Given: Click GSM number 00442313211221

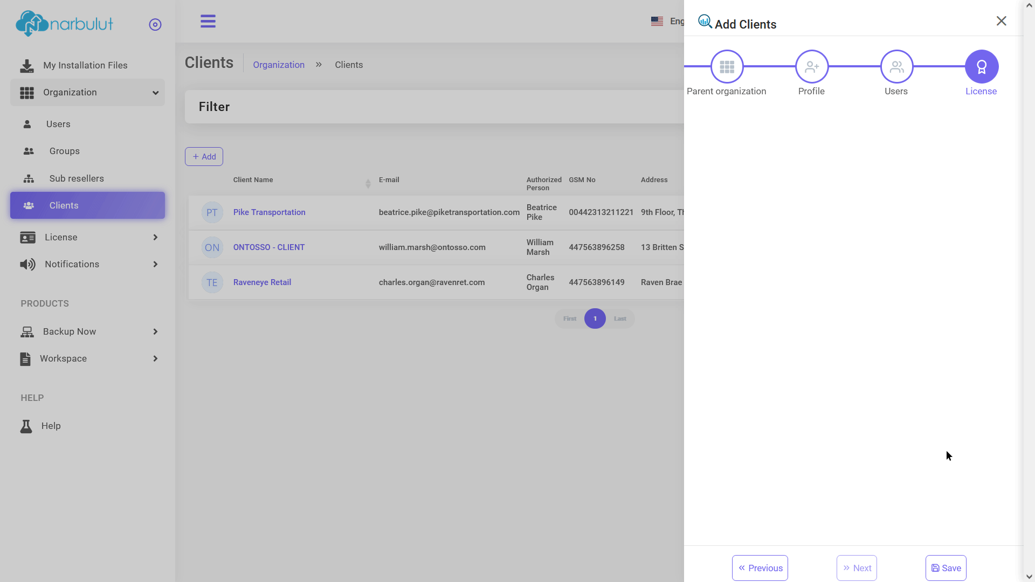Looking at the screenshot, I should (601, 212).
